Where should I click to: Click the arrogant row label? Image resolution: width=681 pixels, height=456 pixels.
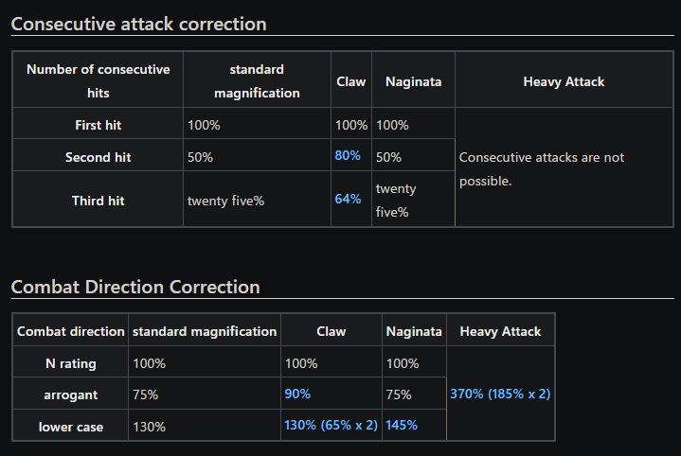tap(71, 395)
